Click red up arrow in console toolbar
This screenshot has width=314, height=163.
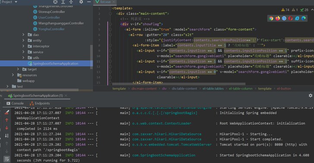6,120
